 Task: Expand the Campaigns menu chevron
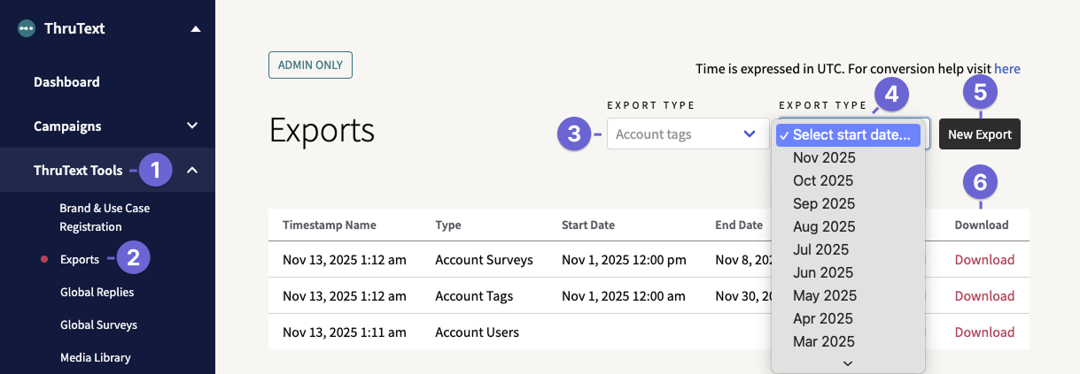point(192,126)
